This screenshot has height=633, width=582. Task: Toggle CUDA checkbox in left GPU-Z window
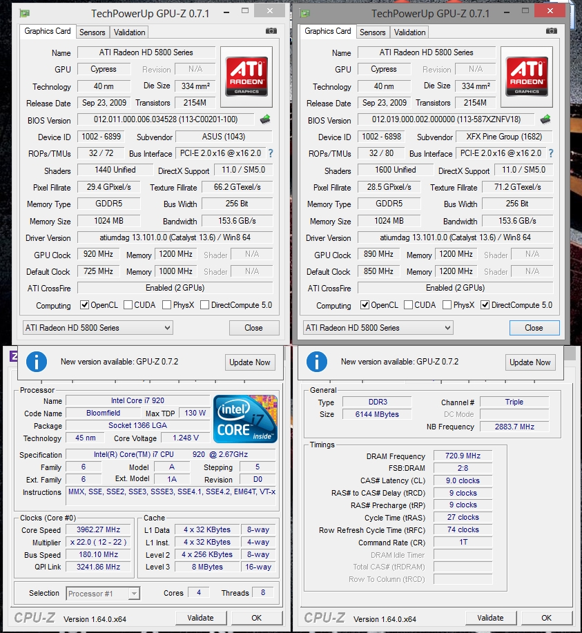pos(128,305)
